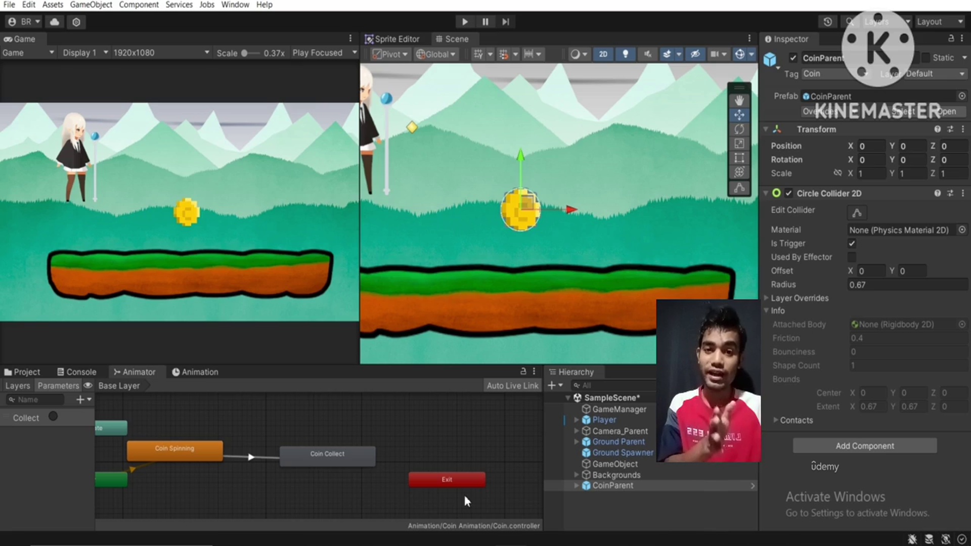Open Transform component options menu
The width and height of the screenshot is (971, 546).
[x=963, y=129]
